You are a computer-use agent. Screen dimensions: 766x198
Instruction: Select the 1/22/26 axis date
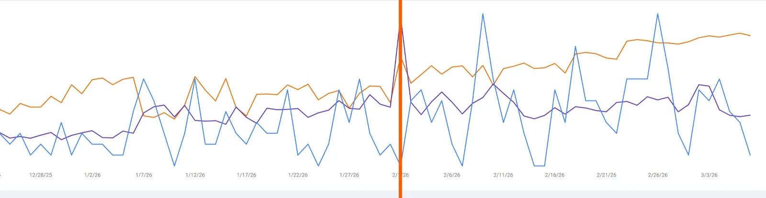(298, 175)
